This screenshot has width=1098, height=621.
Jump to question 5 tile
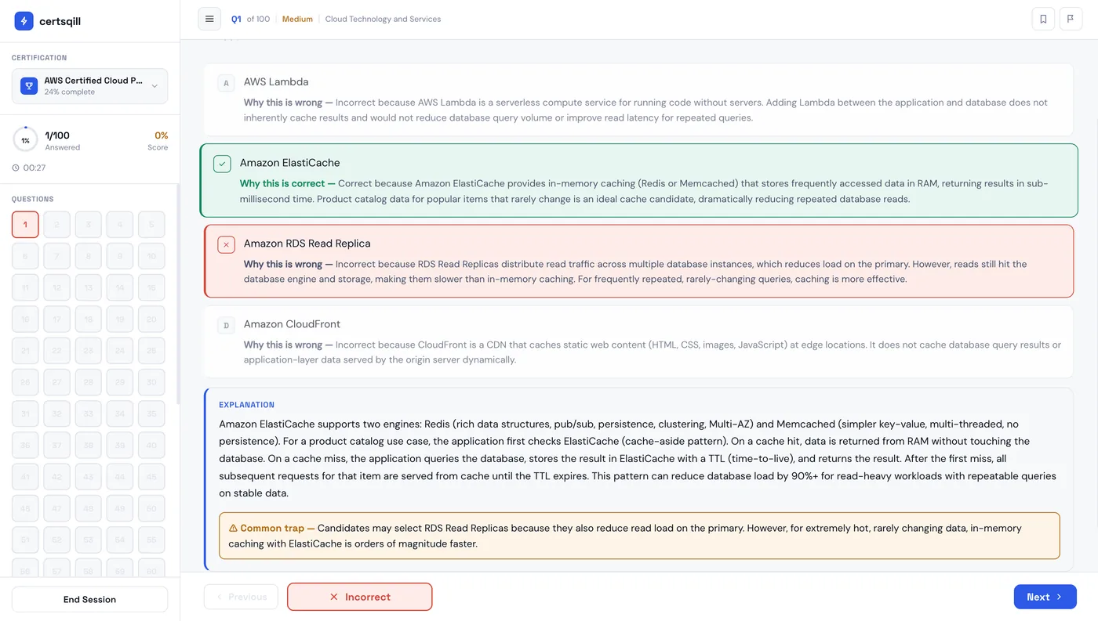pyautogui.click(x=151, y=225)
